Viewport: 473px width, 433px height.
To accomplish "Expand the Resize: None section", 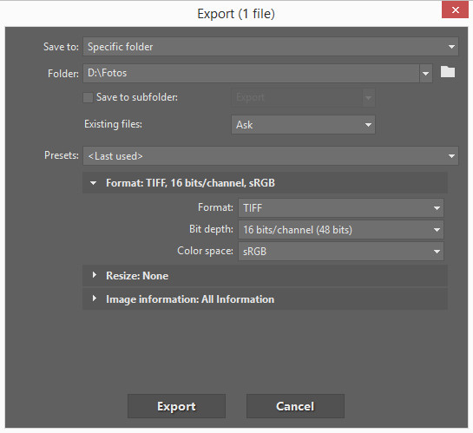I will [95, 275].
